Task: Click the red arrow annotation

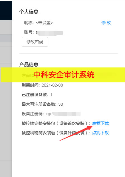Action: click(x=76, y=133)
